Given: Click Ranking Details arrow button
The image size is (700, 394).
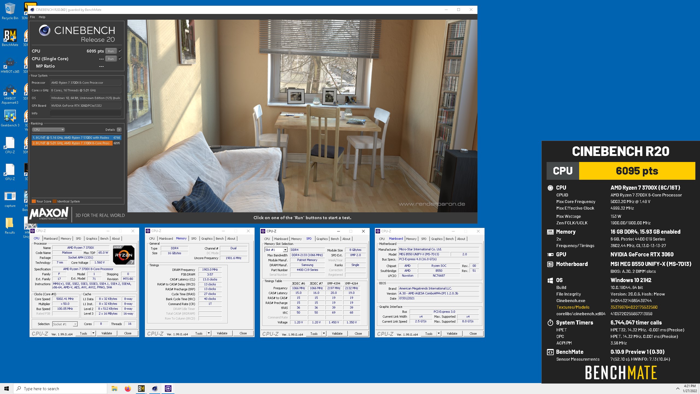Looking at the screenshot, I should (119, 130).
